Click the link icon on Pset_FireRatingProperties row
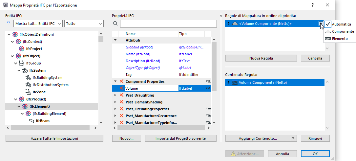Screen dimensions: 356x161 (x=208, y=109)
